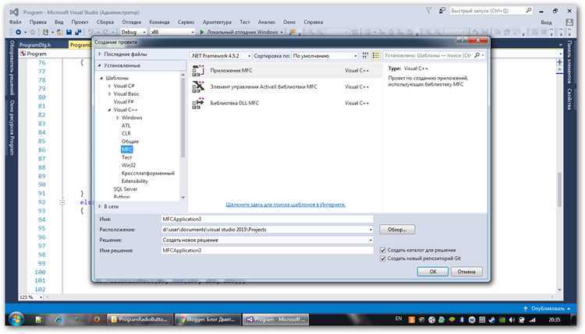The image size is (585, 334).
Task: Open the Правка menu
Action: coord(37,22)
